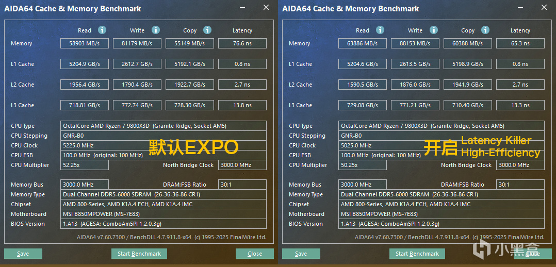The image size is (556, 267).
Task: Select Memory Write 81179 MB/s in left window
Action: point(137,43)
